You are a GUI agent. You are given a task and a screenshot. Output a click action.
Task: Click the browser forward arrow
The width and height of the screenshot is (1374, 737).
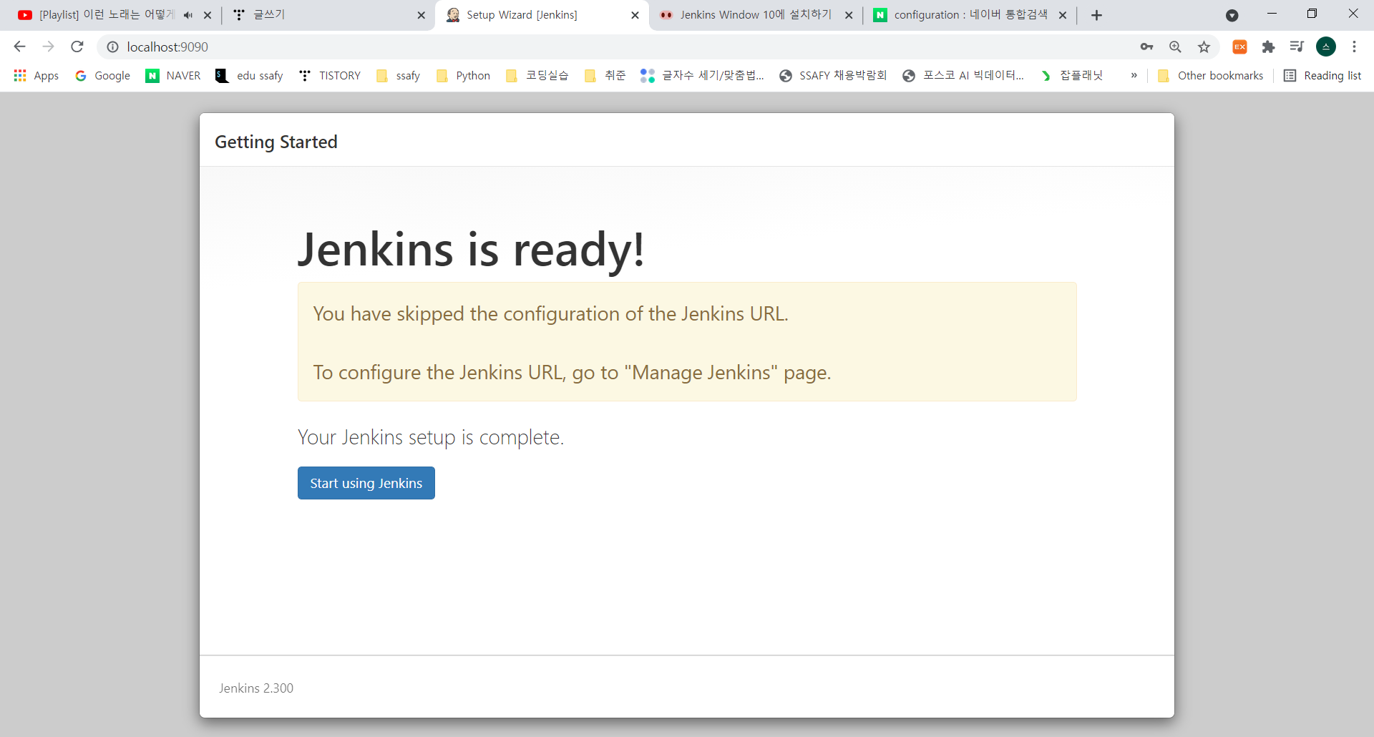pyautogui.click(x=48, y=47)
